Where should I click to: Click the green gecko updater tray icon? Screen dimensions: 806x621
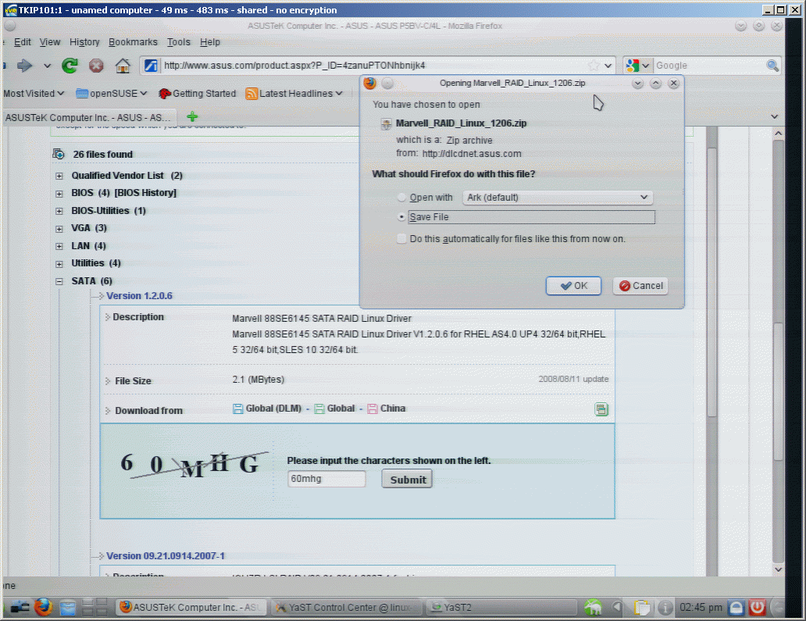(593, 608)
